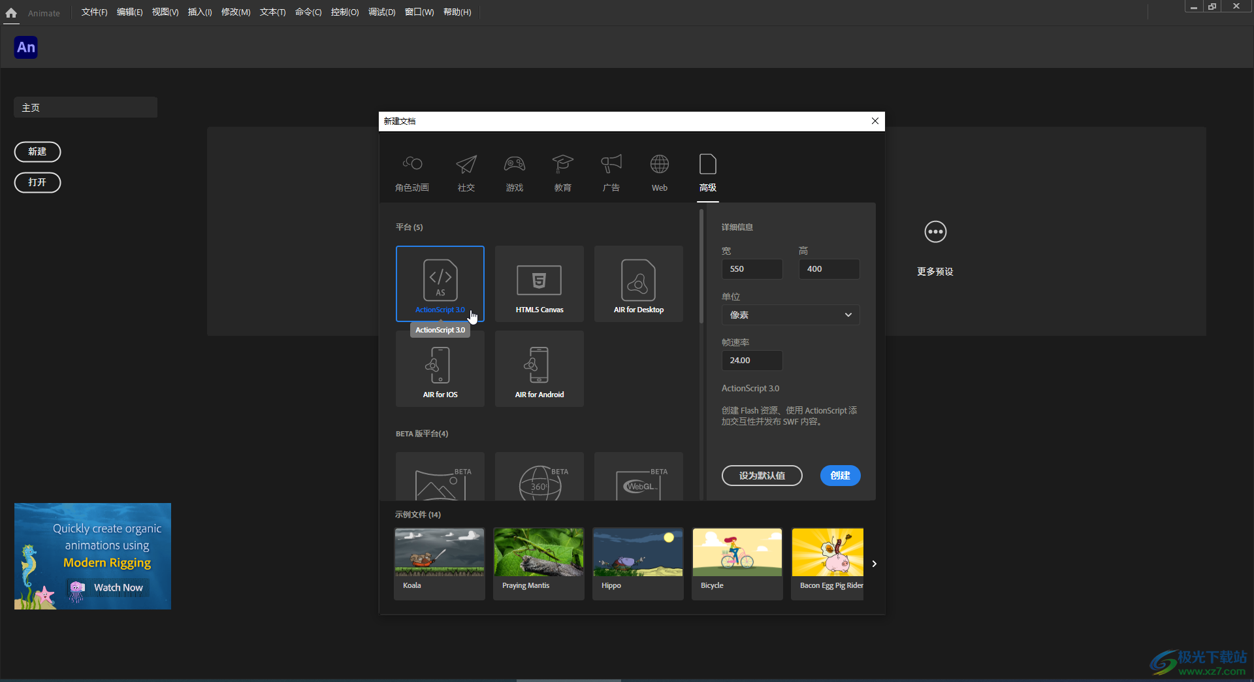
Task: Click the 打开 button on home
Action: pos(37,182)
